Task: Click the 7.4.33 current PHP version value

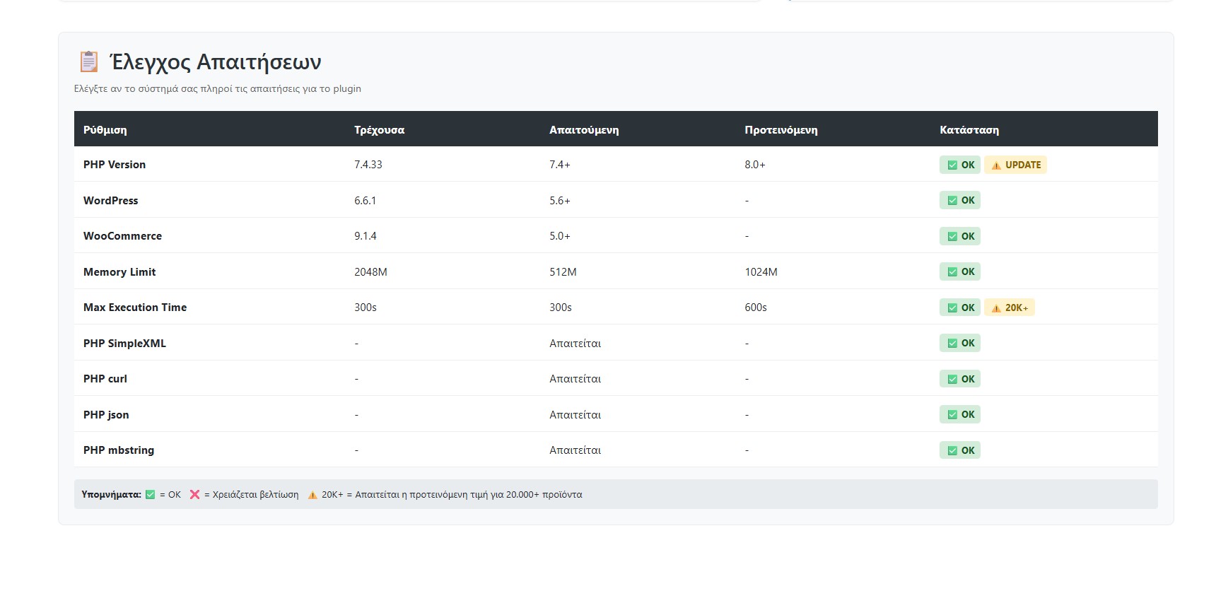Action: (368, 165)
